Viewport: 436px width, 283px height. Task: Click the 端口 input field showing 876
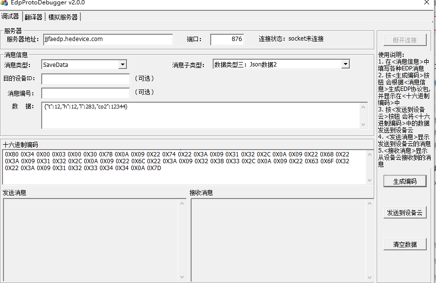click(227, 40)
